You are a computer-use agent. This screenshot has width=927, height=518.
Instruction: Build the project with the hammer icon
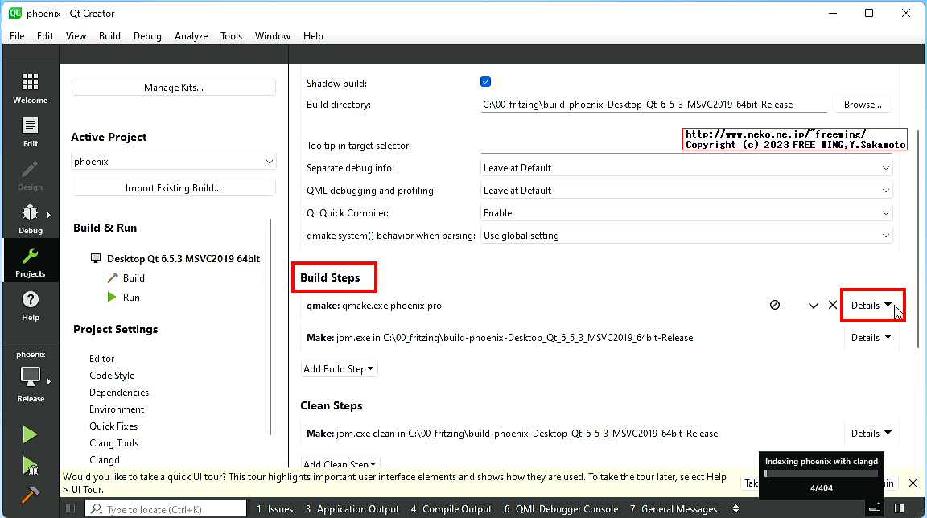click(x=30, y=495)
